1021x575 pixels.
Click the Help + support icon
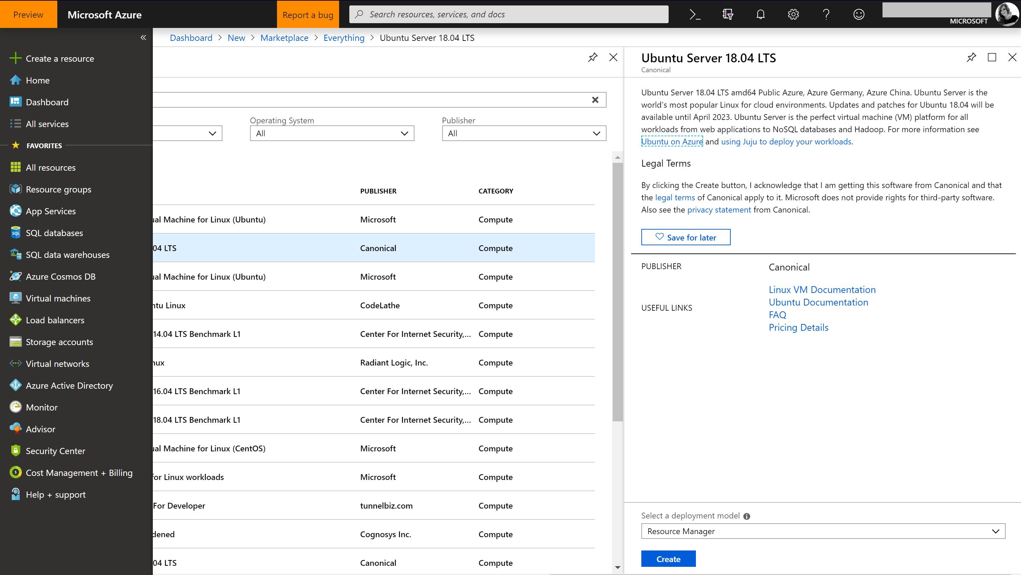[x=15, y=494]
